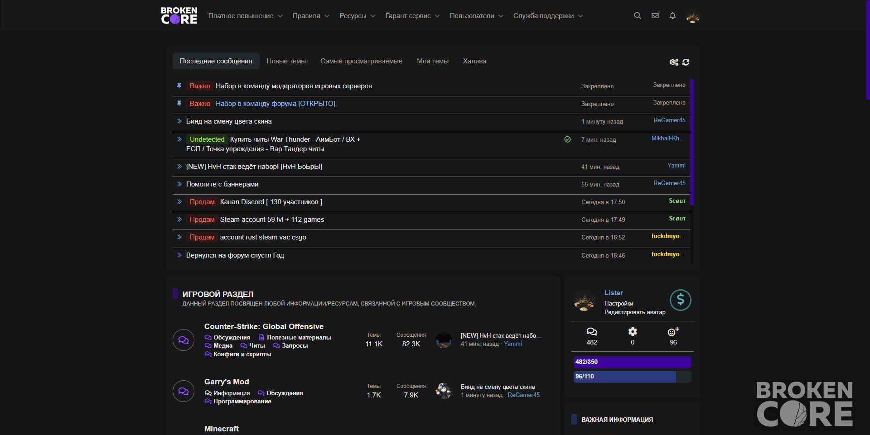Click the verified checkmark on War Thunder thread
Viewport: 870px width, 435px height.
click(567, 139)
